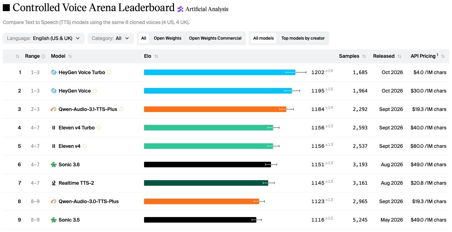The width and height of the screenshot is (452, 232).
Task: Click the Artificial Analysis logo icon
Action: tap(180, 9)
